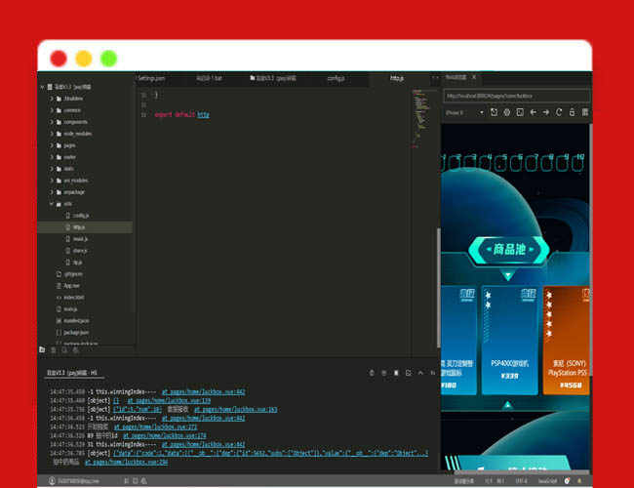Click the browser URL address field
The image size is (634, 488).
[x=515, y=96]
